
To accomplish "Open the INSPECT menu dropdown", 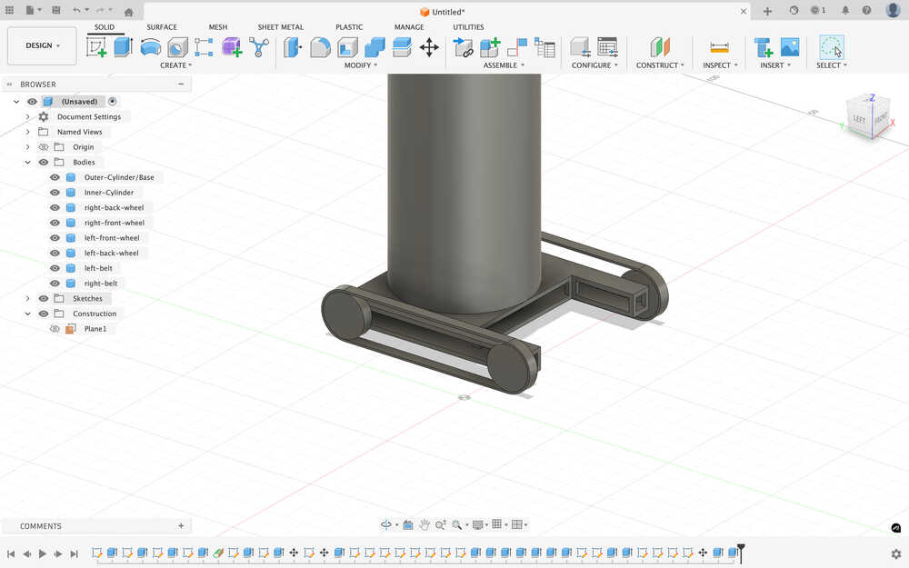I will coord(720,65).
